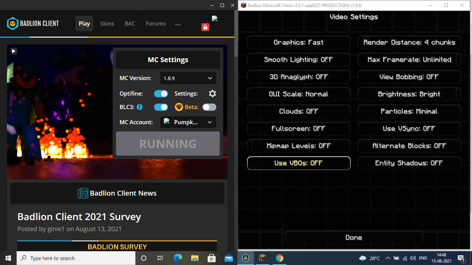Open the Skins tab
Screen dimensions: 472x265
point(107,24)
